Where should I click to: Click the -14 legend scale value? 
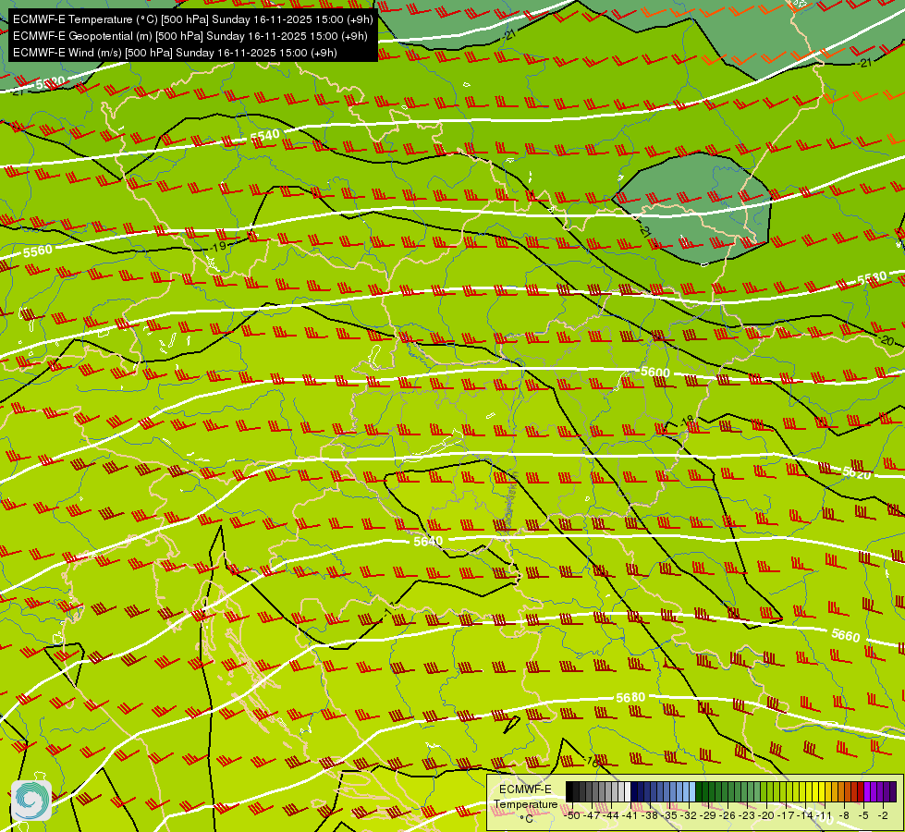pos(806,816)
